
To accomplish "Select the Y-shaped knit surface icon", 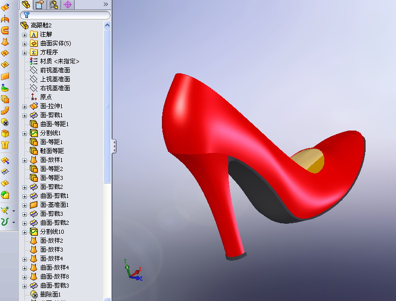I will tap(5, 145).
